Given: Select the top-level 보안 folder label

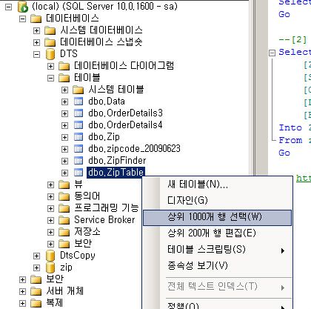Looking at the screenshot, I should 55,279.
